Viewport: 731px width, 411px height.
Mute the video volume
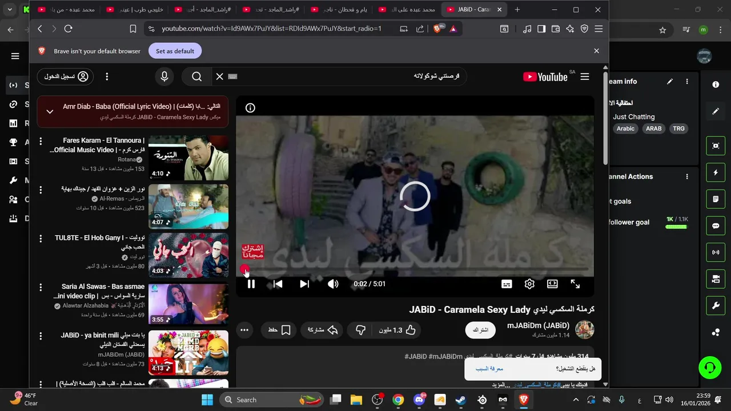point(333,284)
